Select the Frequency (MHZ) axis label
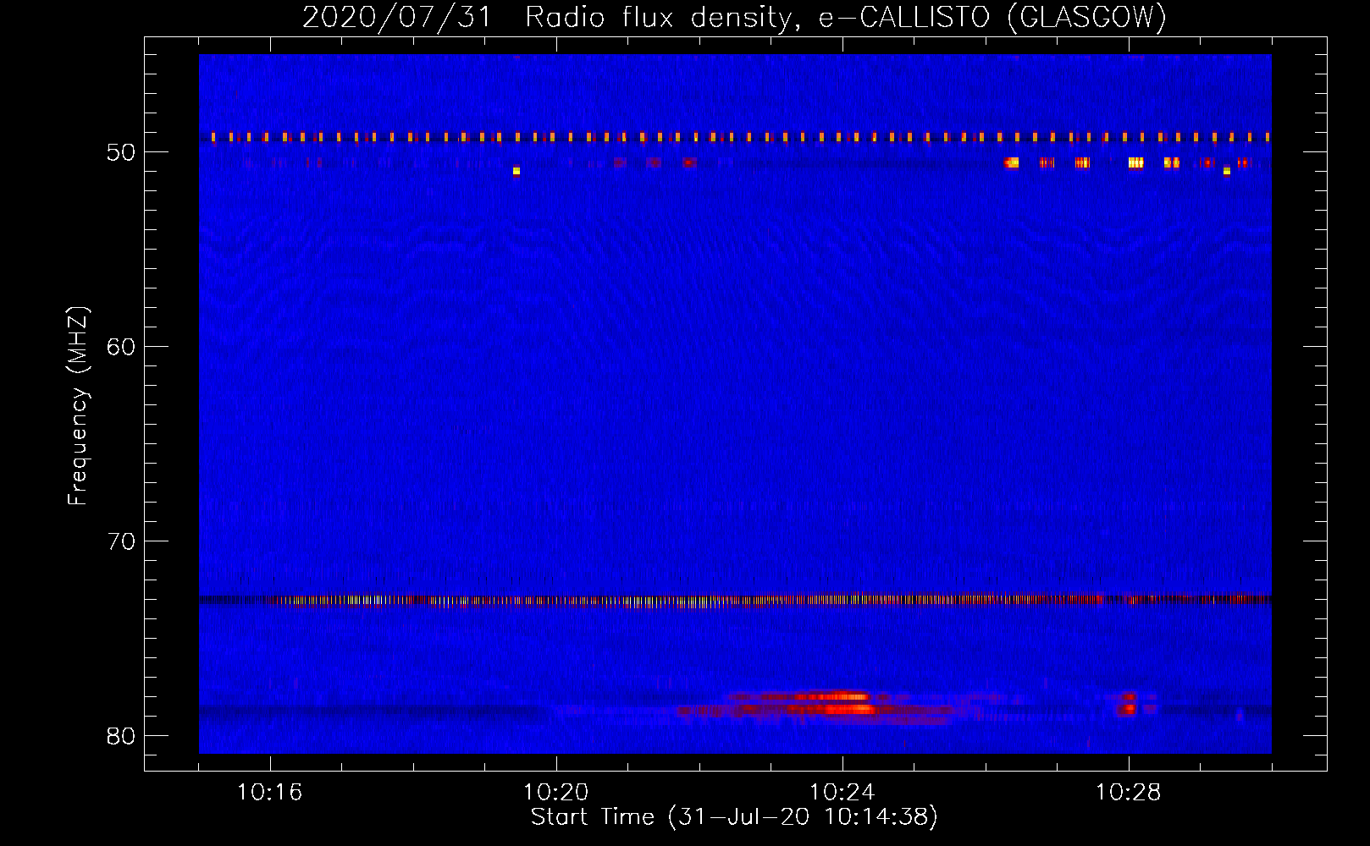Screen dimensions: 1370x846 (x=78, y=406)
